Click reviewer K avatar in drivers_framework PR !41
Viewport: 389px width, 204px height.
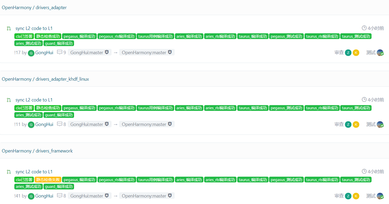(356, 196)
